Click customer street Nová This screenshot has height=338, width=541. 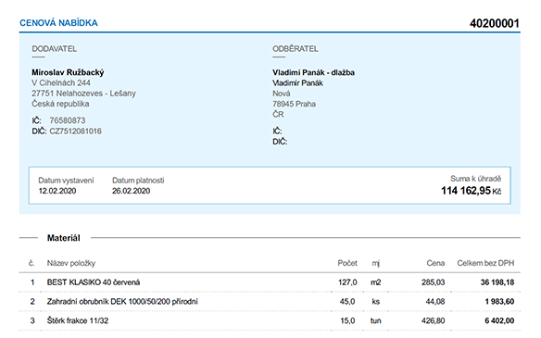coord(282,94)
